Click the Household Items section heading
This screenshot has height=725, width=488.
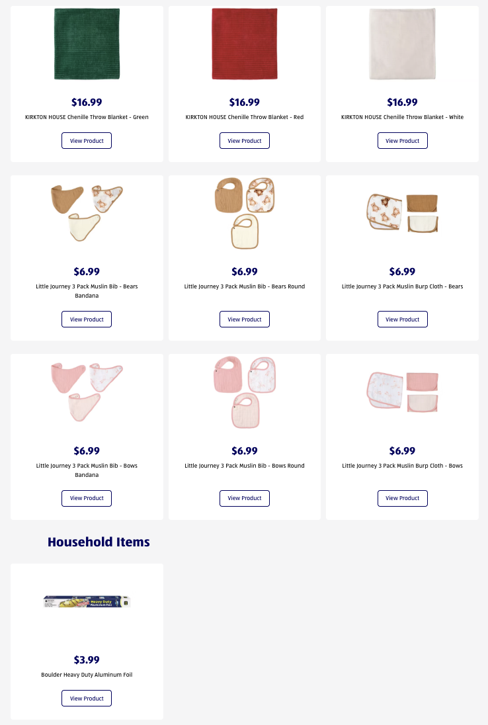(x=99, y=542)
